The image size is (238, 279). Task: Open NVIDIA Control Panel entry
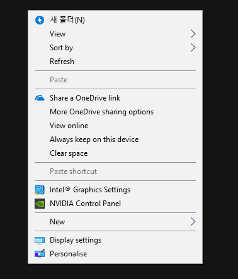click(85, 204)
